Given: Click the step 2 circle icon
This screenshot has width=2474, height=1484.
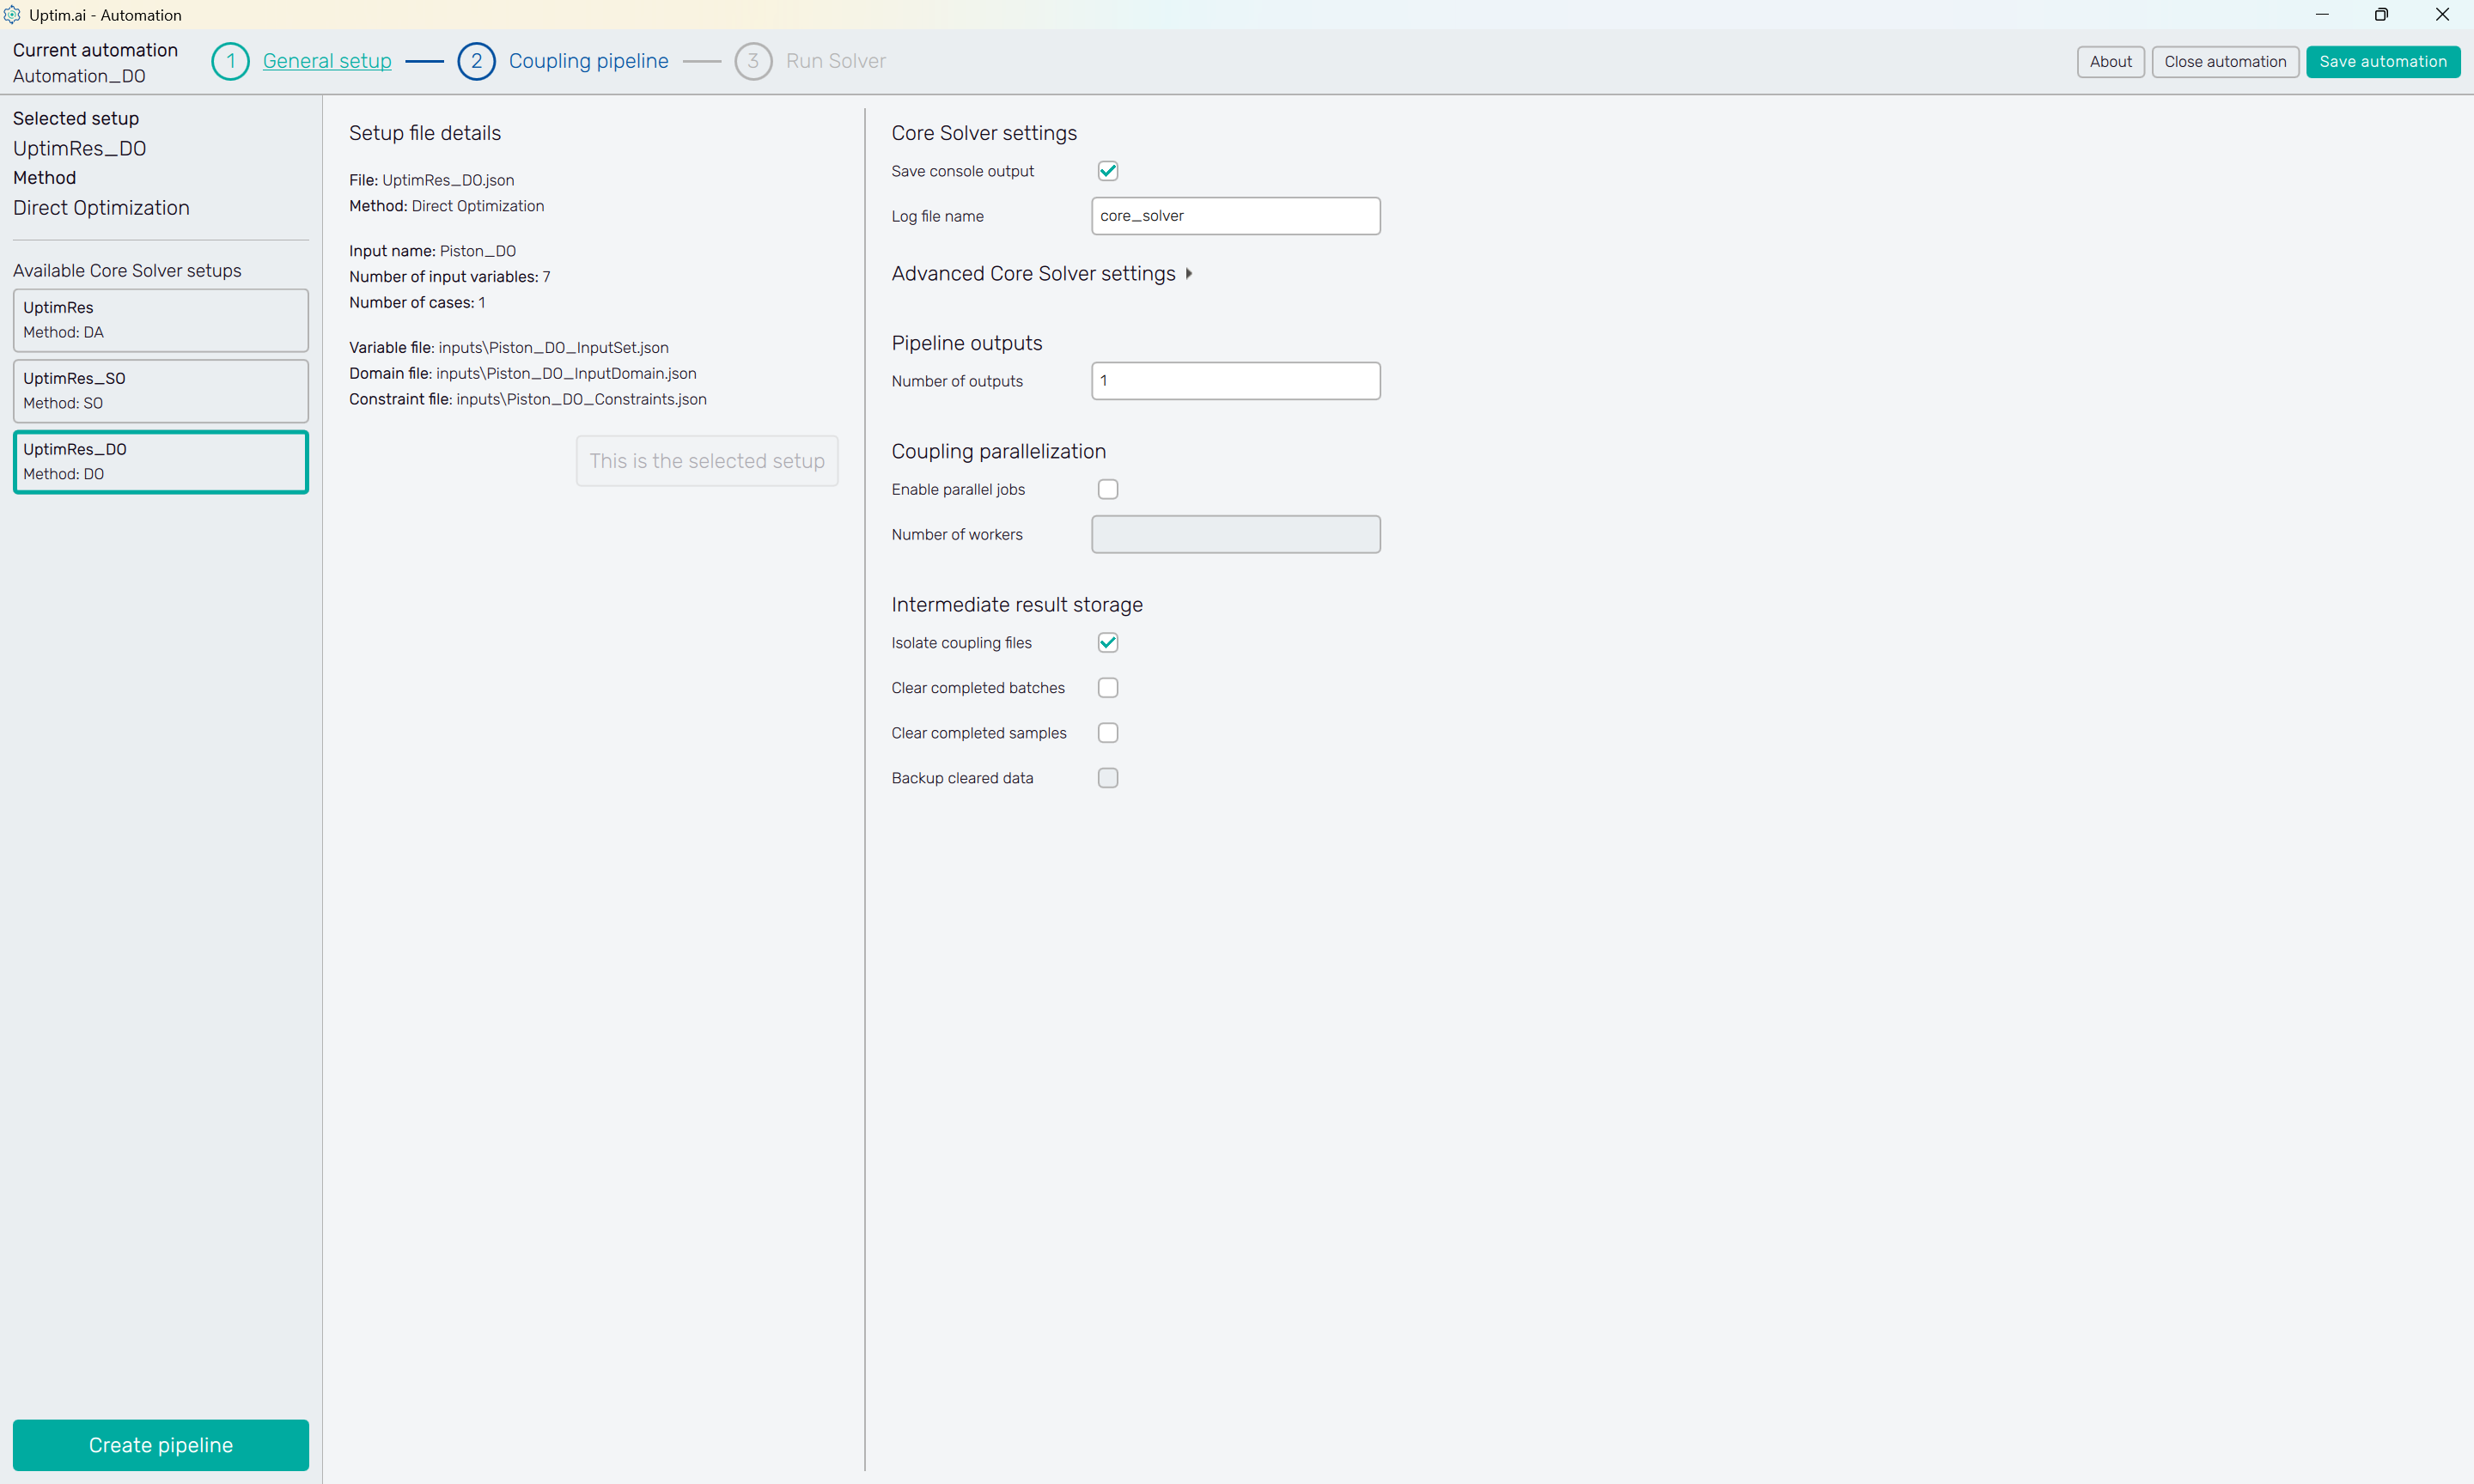Looking at the screenshot, I should click(476, 61).
